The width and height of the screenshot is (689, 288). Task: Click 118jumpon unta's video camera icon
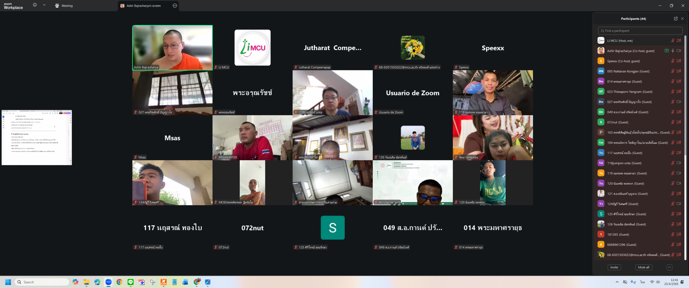(x=679, y=163)
